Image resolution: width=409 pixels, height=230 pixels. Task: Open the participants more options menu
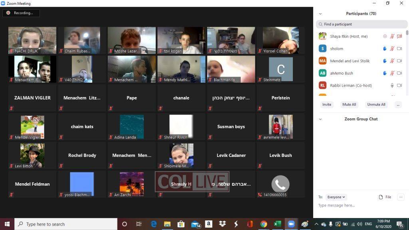pos(398,105)
